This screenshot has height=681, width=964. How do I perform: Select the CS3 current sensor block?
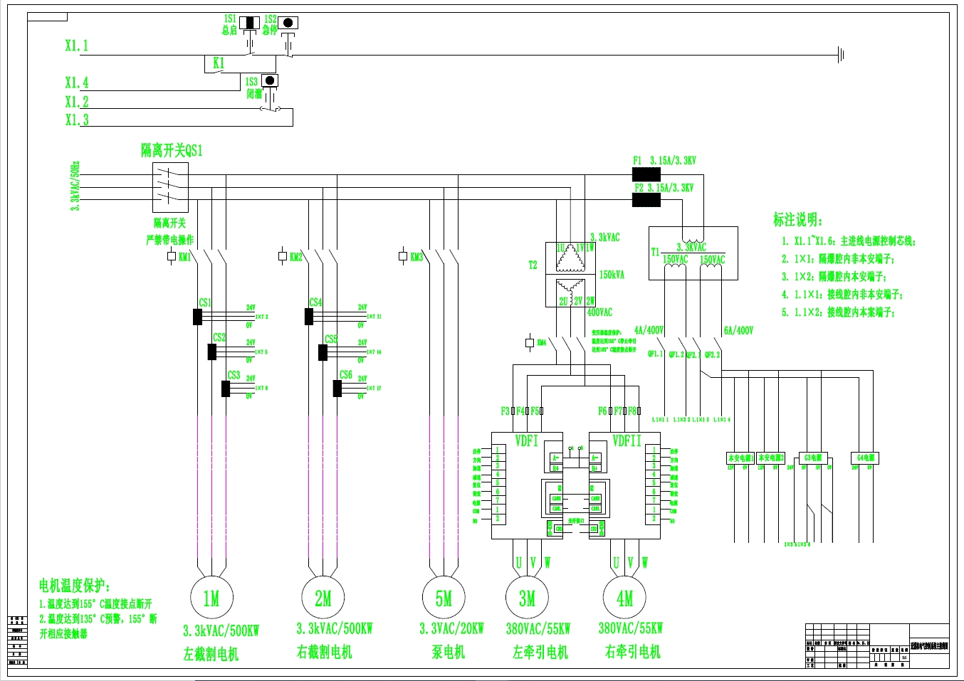(x=226, y=389)
